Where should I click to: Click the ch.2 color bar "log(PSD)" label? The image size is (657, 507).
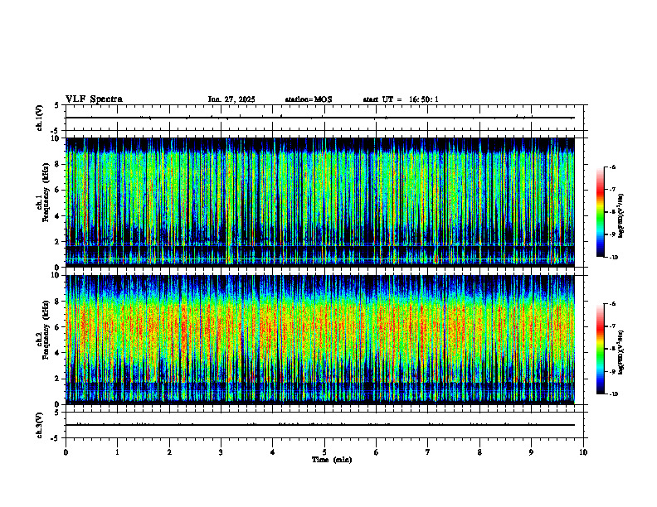621,353
